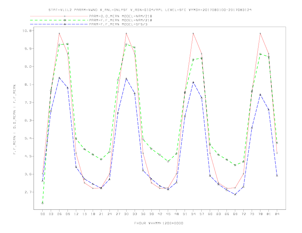The height and width of the screenshot is (233, 302).
Task: Click the x-axis tick label 57
Action: [x=202, y=214]
